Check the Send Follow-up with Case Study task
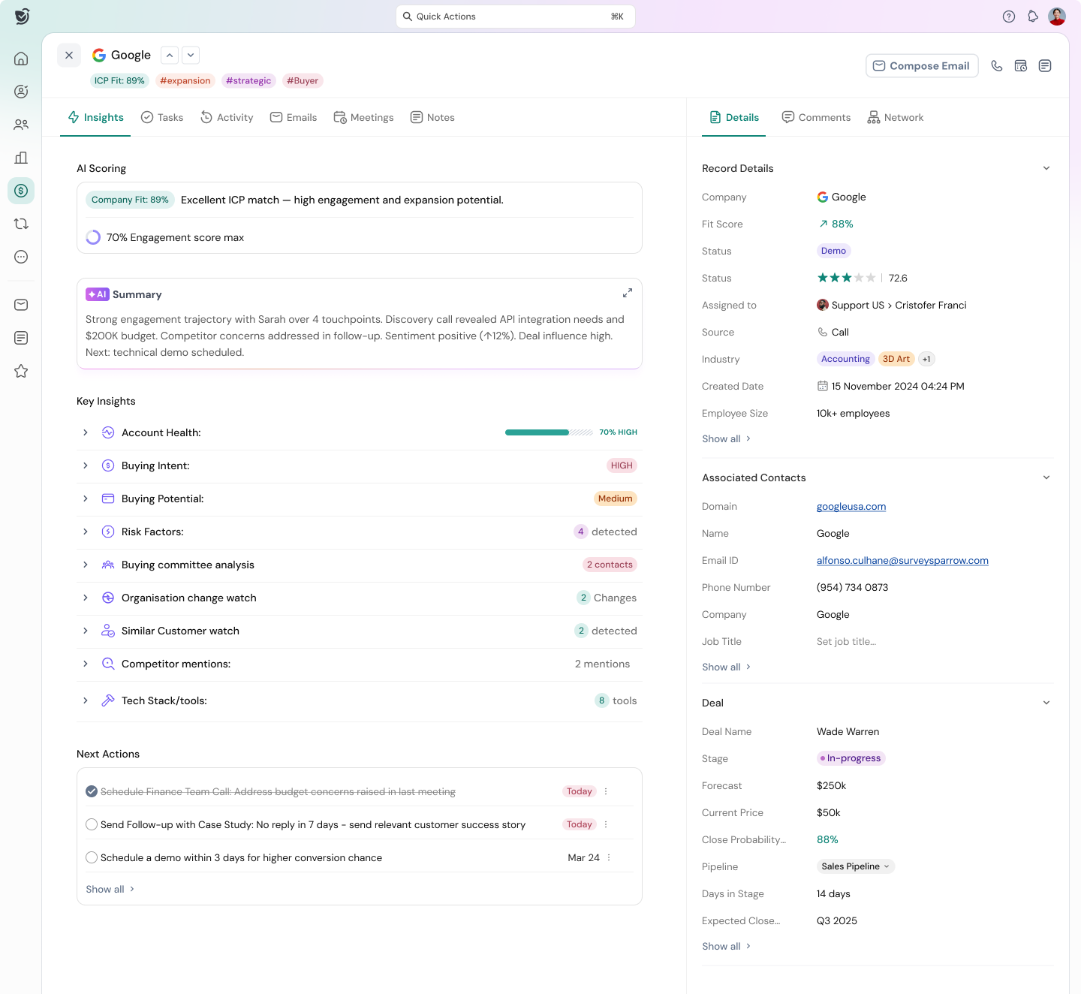The height and width of the screenshot is (994, 1081). coord(92,824)
